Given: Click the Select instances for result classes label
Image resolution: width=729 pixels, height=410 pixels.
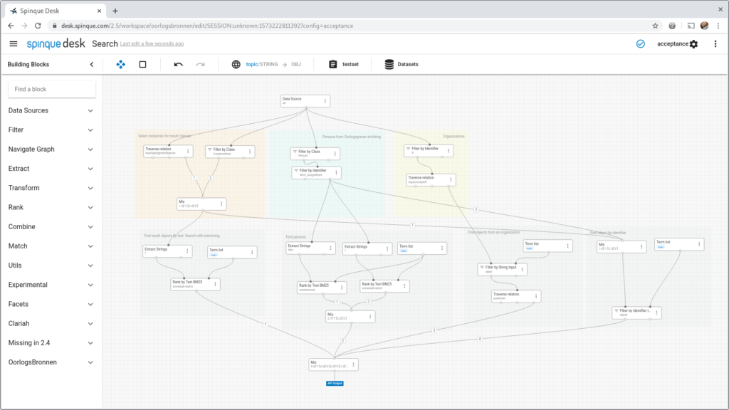Looking at the screenshot, I should [x=164, y=136].
